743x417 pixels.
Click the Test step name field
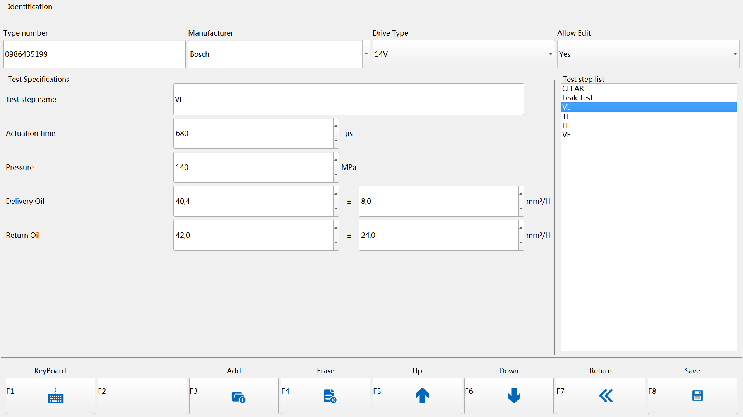pos(348,100)
